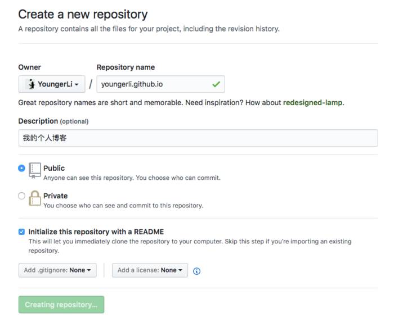
Task: Open the Owner YoungerLi dropdown
Action: (52, 84)
